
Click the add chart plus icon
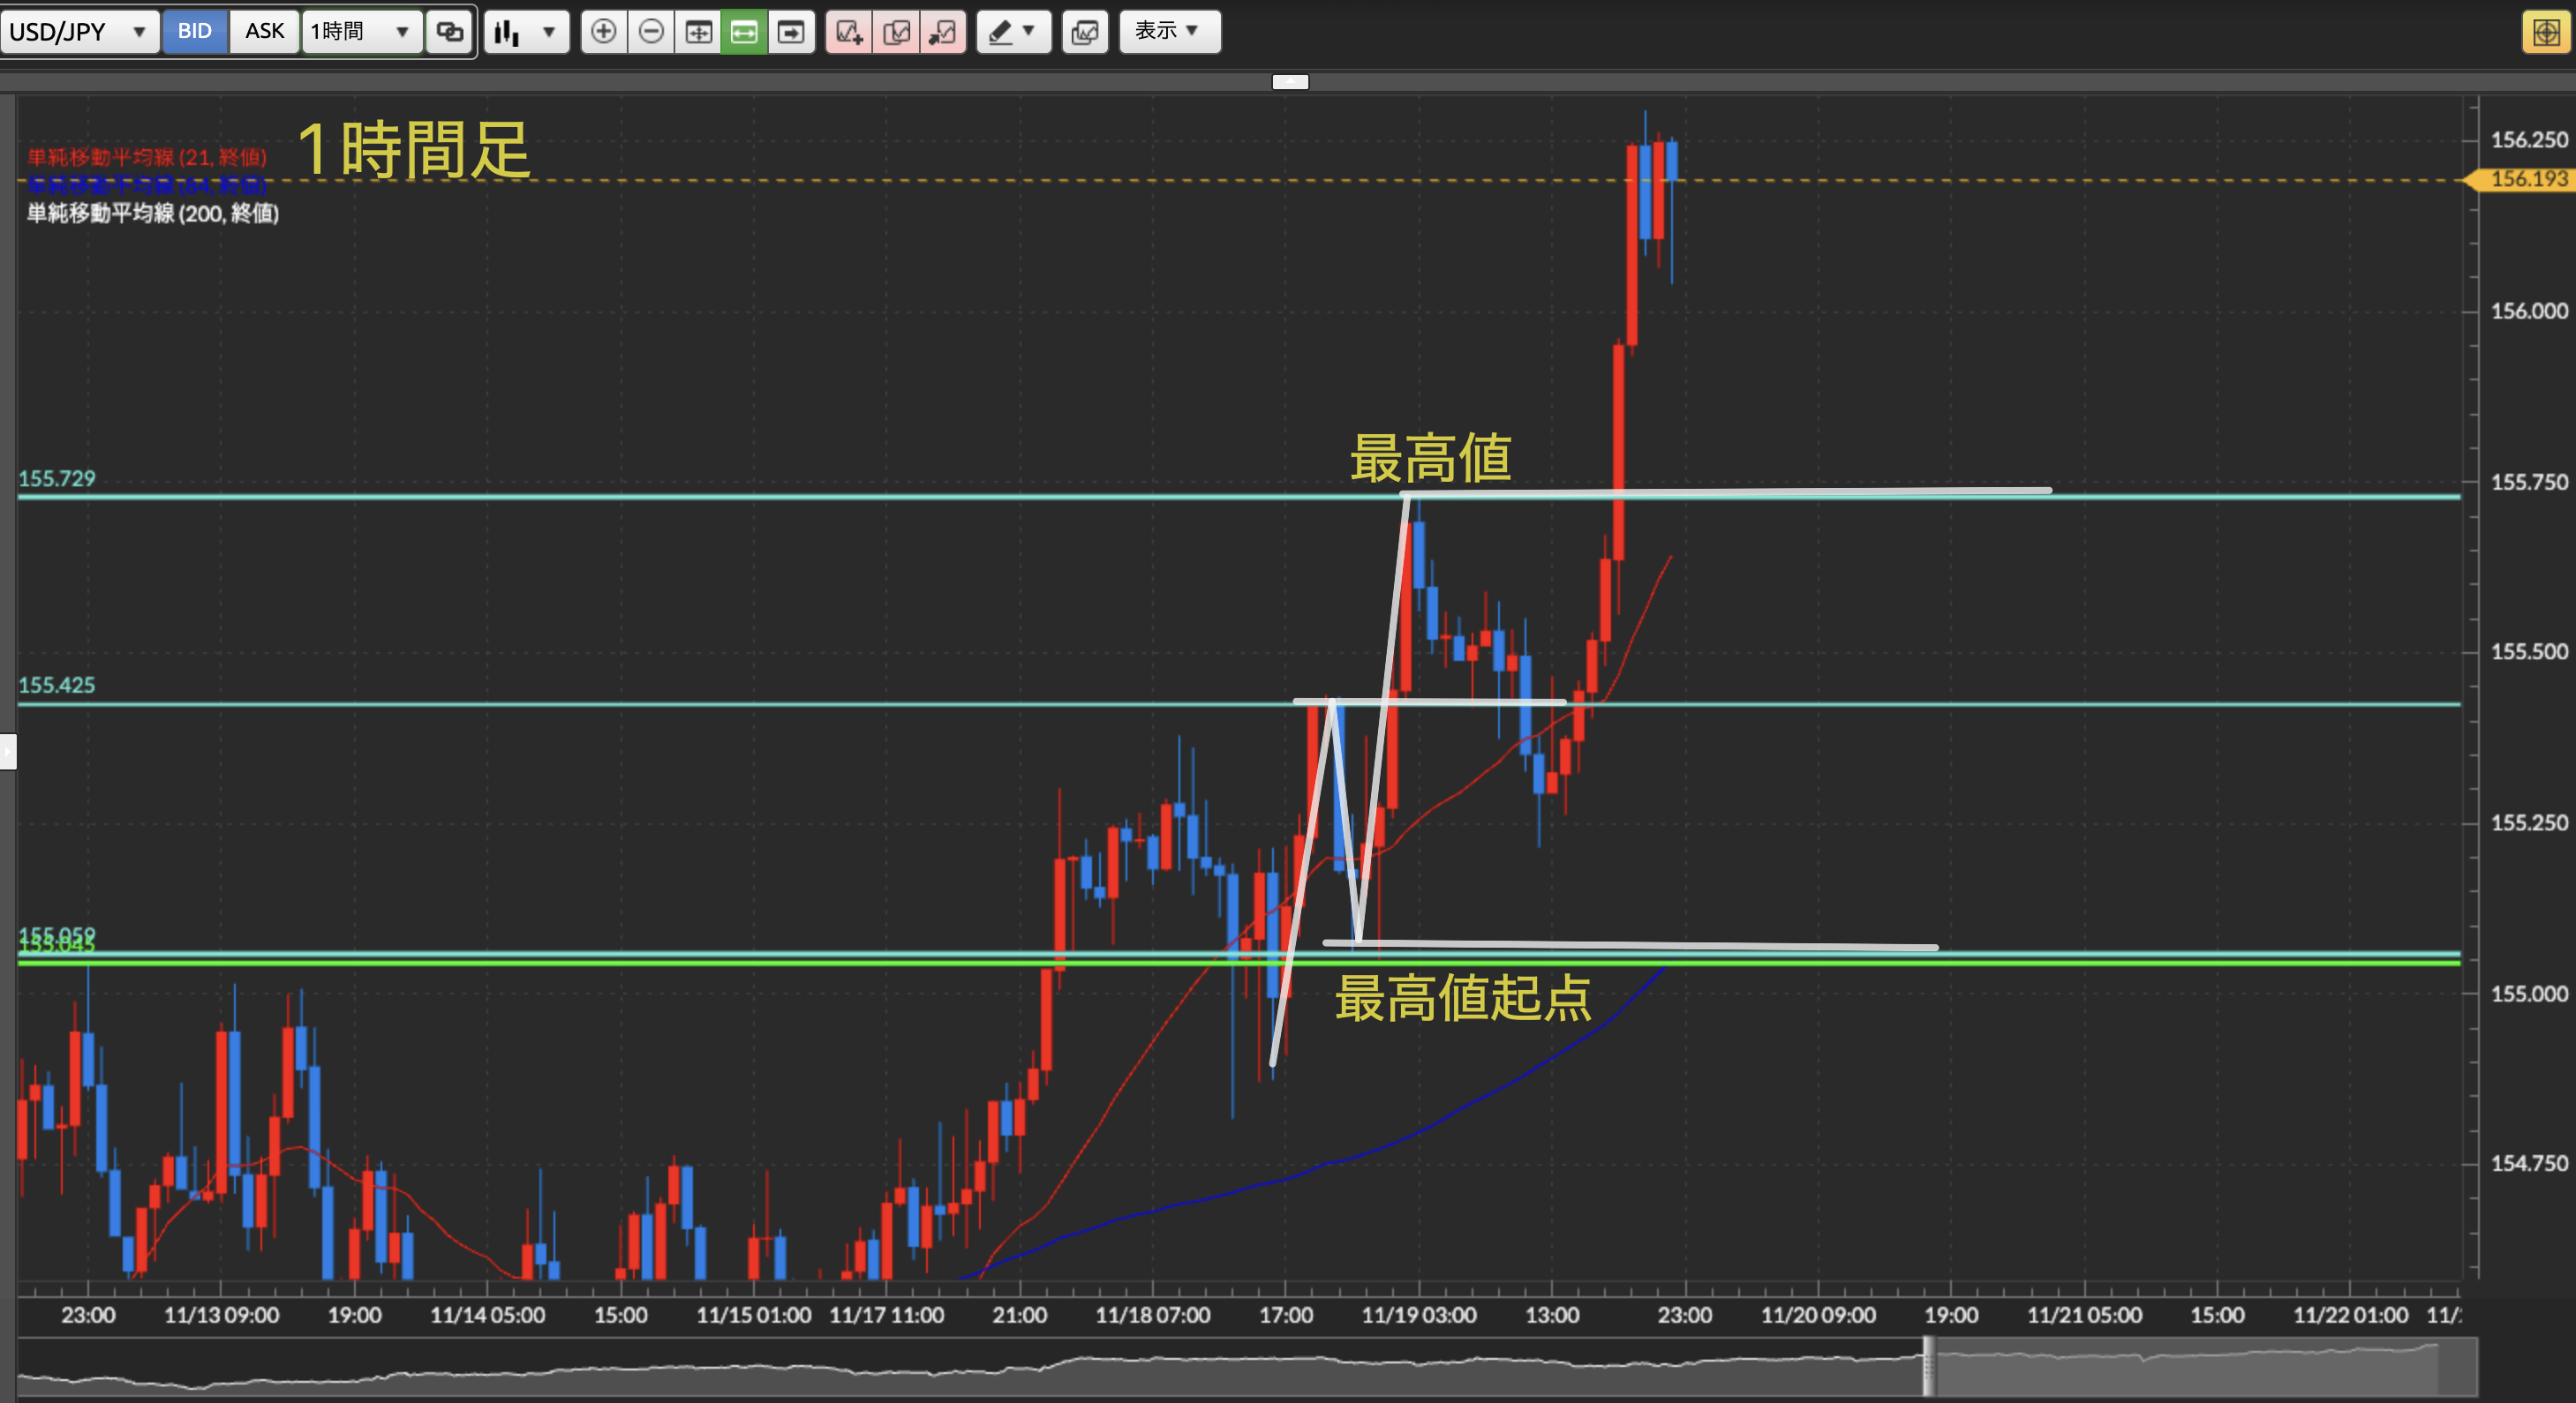[x=849, y=32]
